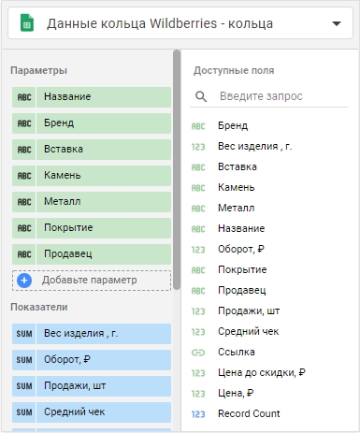Select the Бренд dimension chip
This screenshot has height=433, width=360.
point(92,123)
